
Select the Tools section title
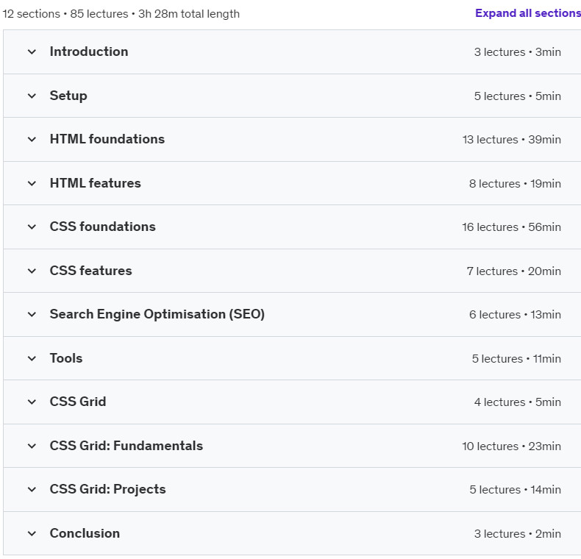point(66,358)
